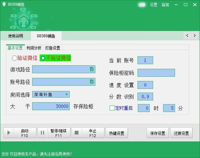The width and height of the screenshot is (200, 158).
Task: Click the stop square icon beside 中止 F12
Action: 76,133
